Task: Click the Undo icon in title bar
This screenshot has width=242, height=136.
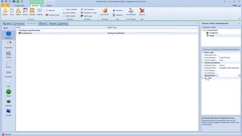Action: click(x=6, y=2)
